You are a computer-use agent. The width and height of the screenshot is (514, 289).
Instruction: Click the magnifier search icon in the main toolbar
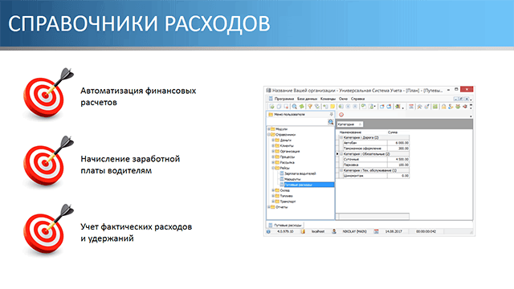click(295, 107)
